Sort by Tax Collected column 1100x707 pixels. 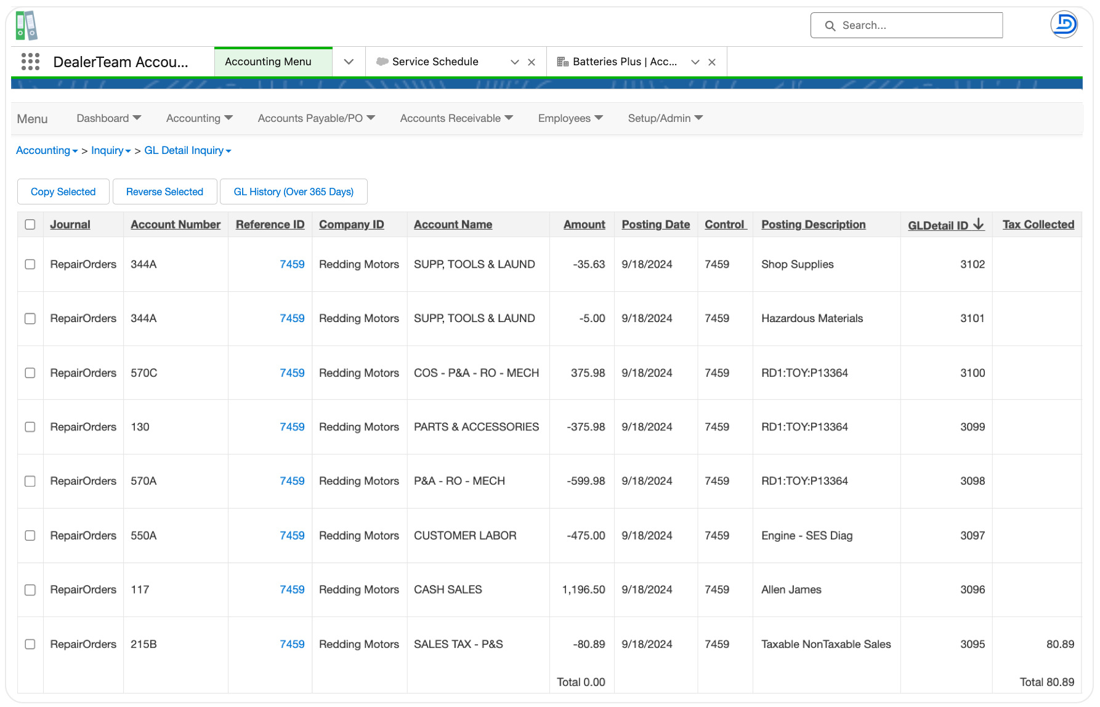(1038, 225)
